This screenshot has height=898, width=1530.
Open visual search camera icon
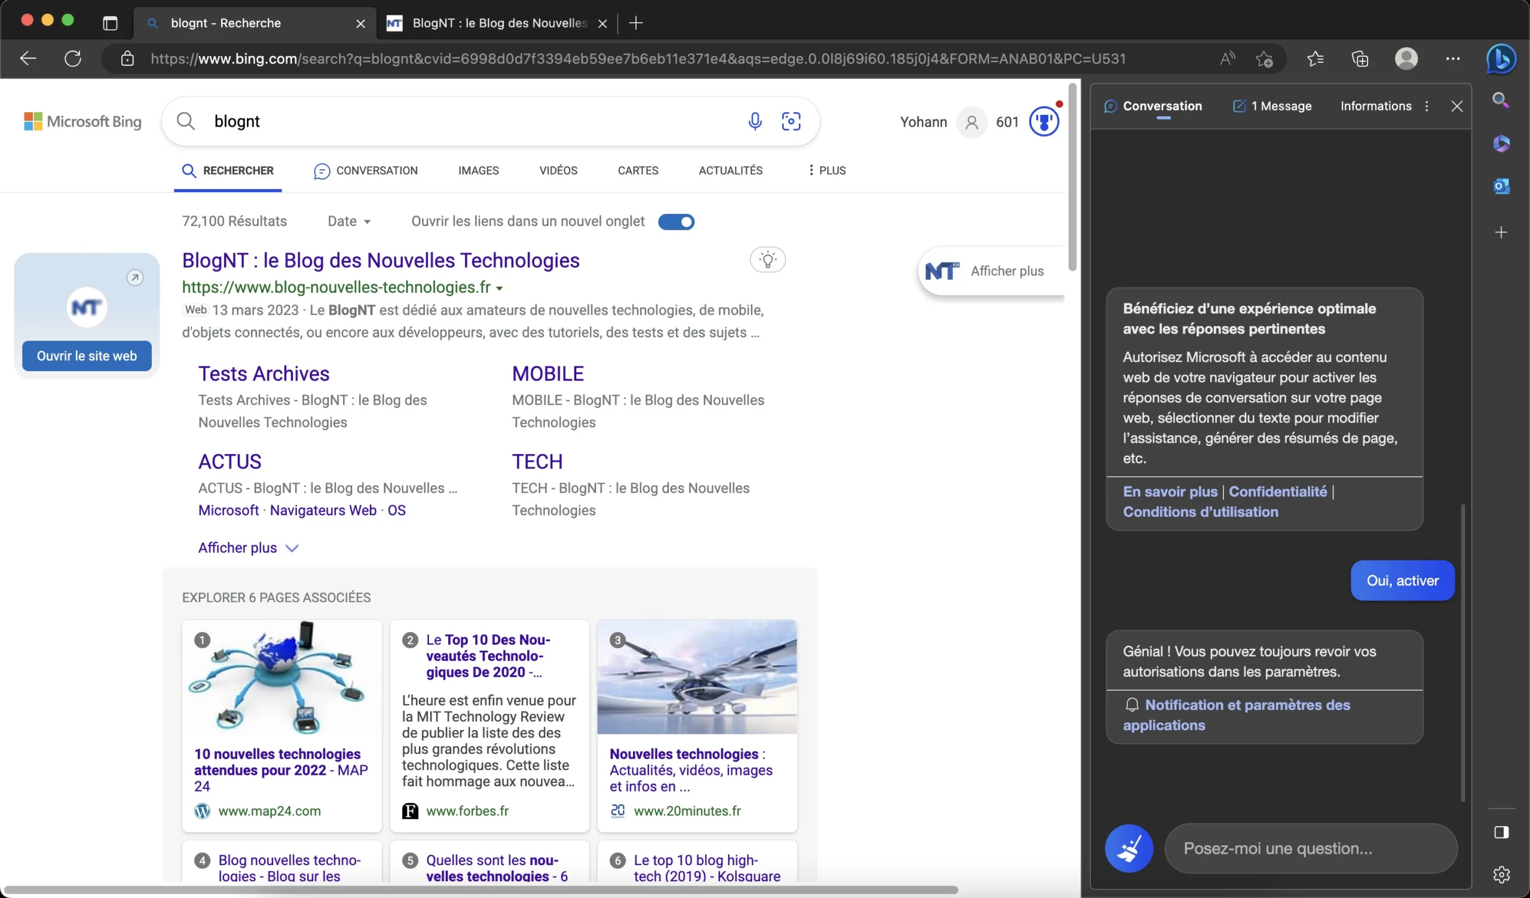pos(791,121)
